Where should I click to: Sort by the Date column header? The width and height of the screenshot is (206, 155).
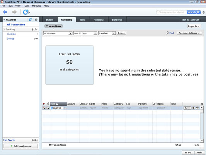point(58,104)
